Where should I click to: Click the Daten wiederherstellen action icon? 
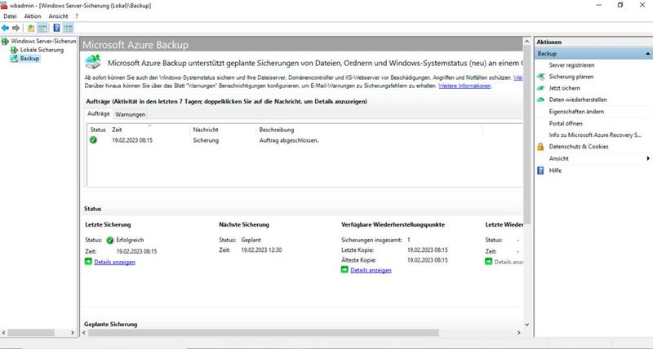(x=540, y=99)
